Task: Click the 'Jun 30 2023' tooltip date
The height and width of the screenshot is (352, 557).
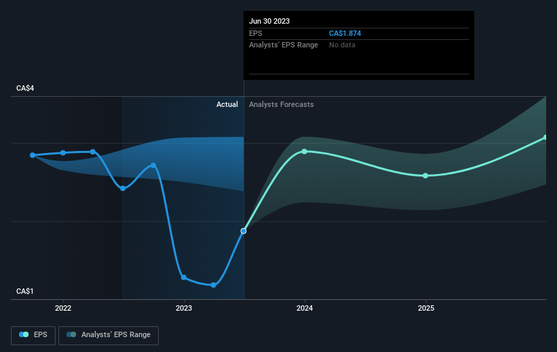Action: coord(269,21)
